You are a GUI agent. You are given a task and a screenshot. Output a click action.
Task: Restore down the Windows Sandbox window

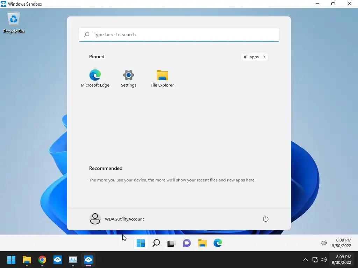click(333, 3)
